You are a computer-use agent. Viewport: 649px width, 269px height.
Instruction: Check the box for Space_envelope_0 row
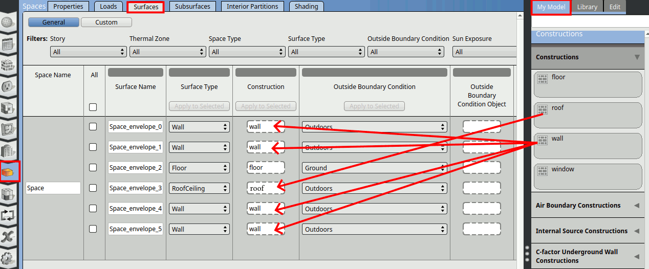pyautogui.click(x=93, y=127)
